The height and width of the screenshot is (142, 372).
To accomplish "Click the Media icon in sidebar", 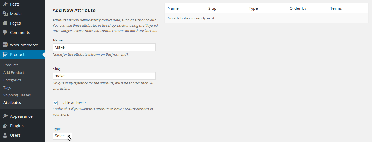I will [x=5, y=14].
